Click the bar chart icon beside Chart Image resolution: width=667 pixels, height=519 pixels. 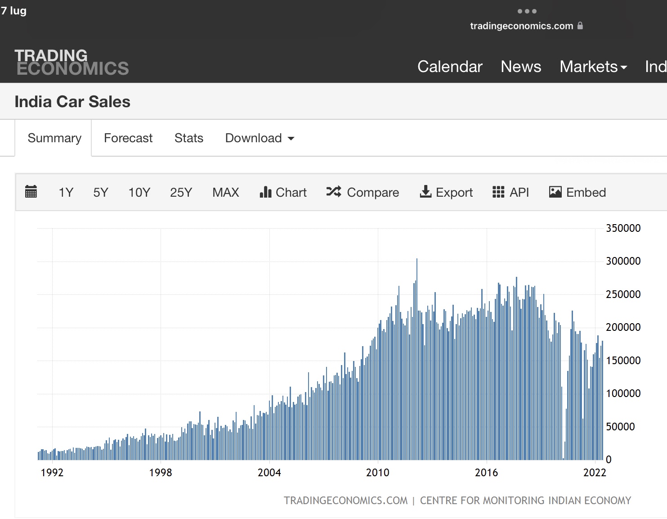coord(265,192)
